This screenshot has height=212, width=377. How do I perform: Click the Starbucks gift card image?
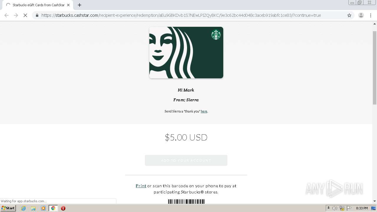[x=186, y=52]
